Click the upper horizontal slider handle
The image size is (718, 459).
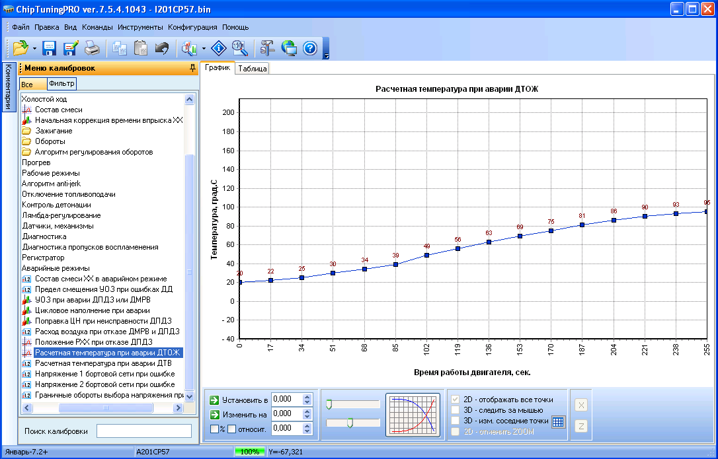point(329,404)
